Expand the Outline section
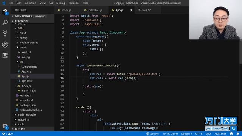This screenshot has width=242, height=136. (x=33, y=129)
